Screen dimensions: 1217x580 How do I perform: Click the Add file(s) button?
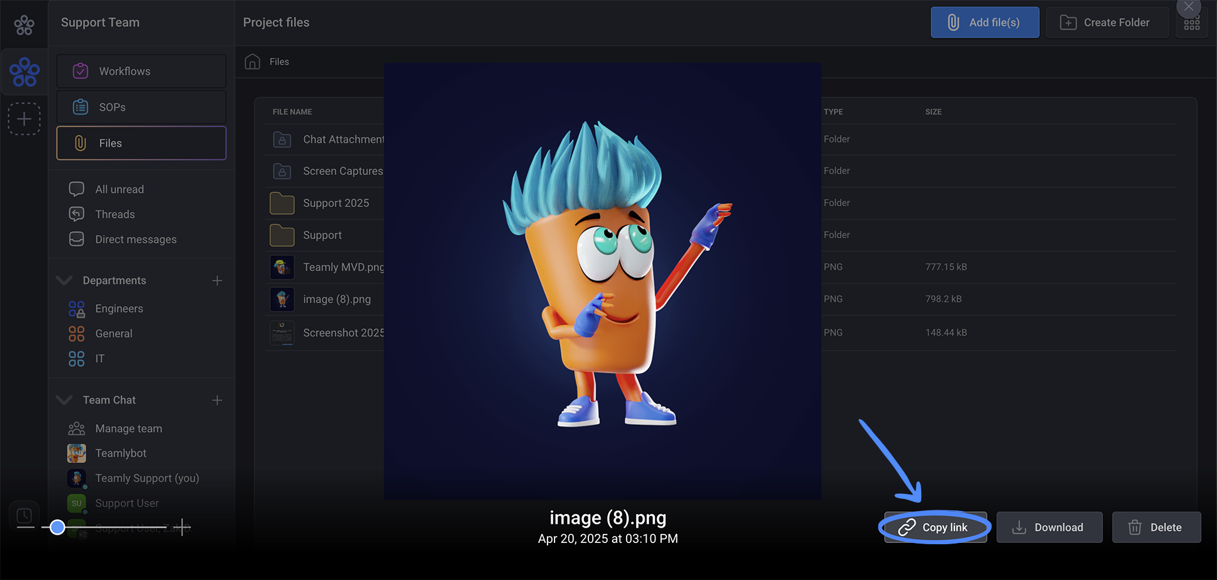pyautogui.click(x=984, y=22)
